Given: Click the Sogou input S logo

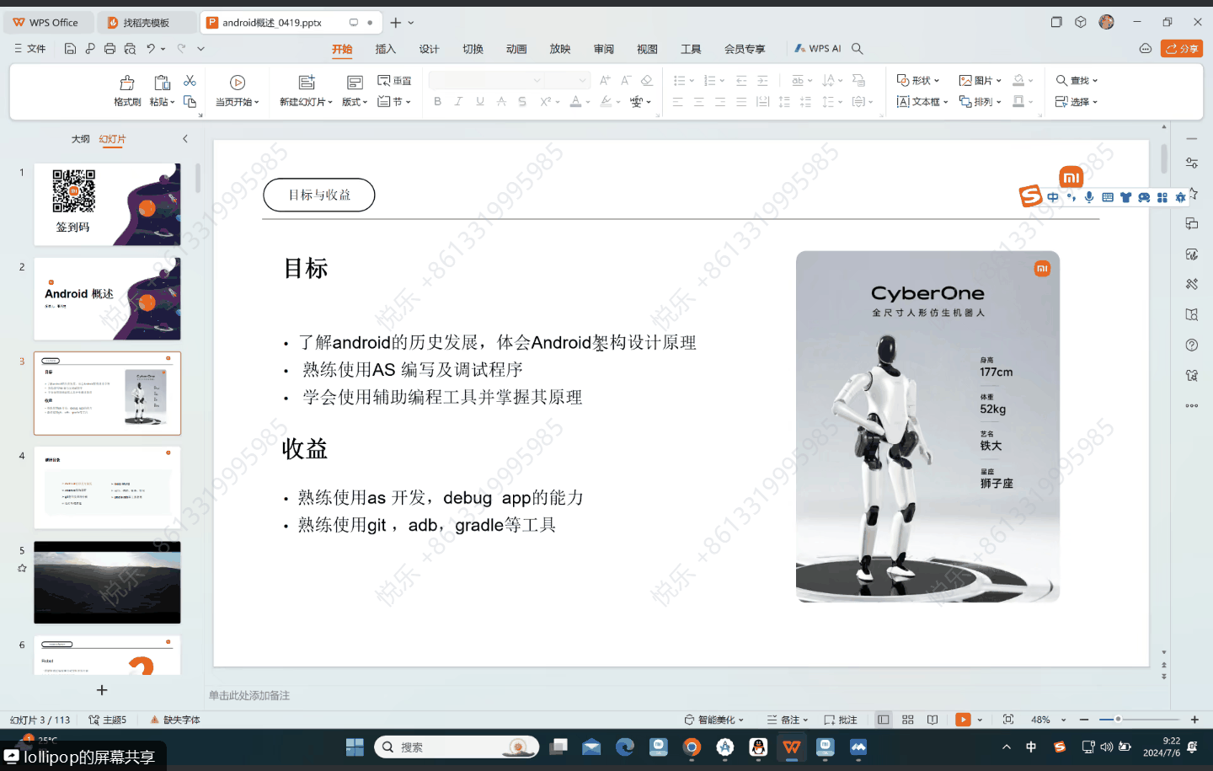Looking at the screenshot, I should pyautogui.click(x=1030, y=196).
